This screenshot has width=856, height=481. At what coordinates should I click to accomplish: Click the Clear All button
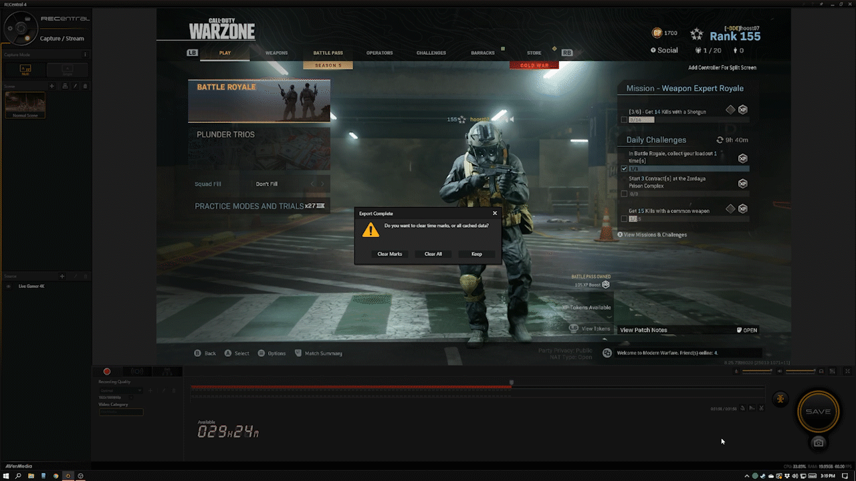[x=433, y=254]
